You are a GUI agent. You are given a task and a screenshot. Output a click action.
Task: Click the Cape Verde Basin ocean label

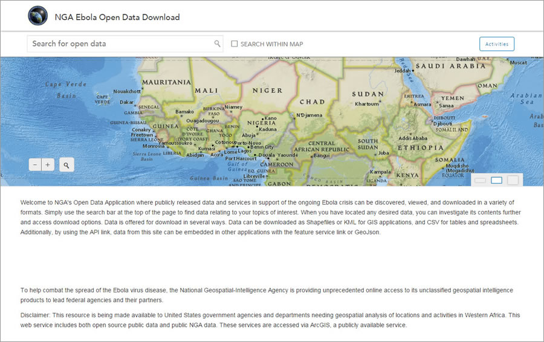pos(66,89)
